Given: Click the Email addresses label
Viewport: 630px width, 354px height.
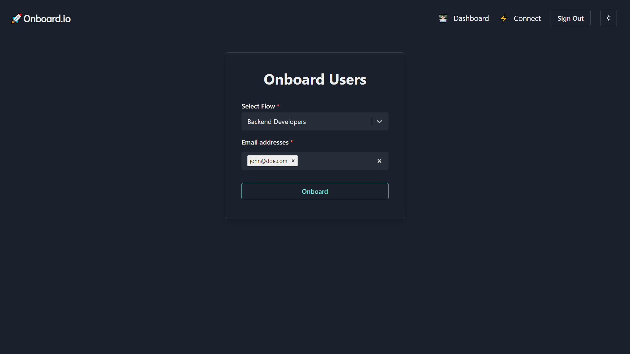Looking at the screenshot, I should (265, 142).
